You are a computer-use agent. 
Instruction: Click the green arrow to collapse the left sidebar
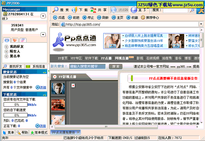pos(49,71)
